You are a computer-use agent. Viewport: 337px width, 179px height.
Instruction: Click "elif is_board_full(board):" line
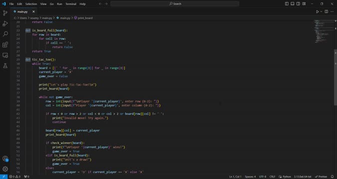[x=67, y=156]
